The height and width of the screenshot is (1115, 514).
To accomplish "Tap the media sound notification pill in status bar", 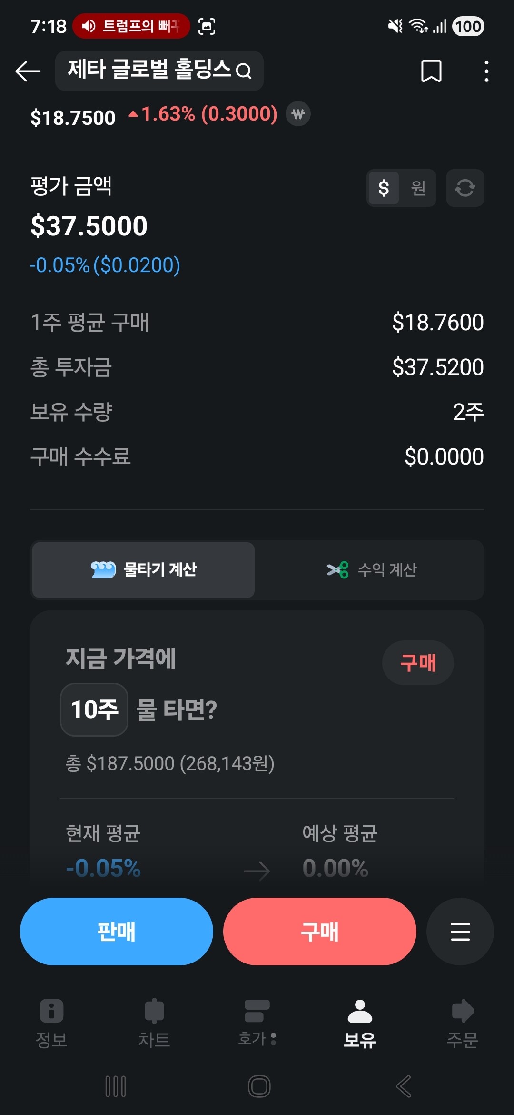I will pos(131,26).
